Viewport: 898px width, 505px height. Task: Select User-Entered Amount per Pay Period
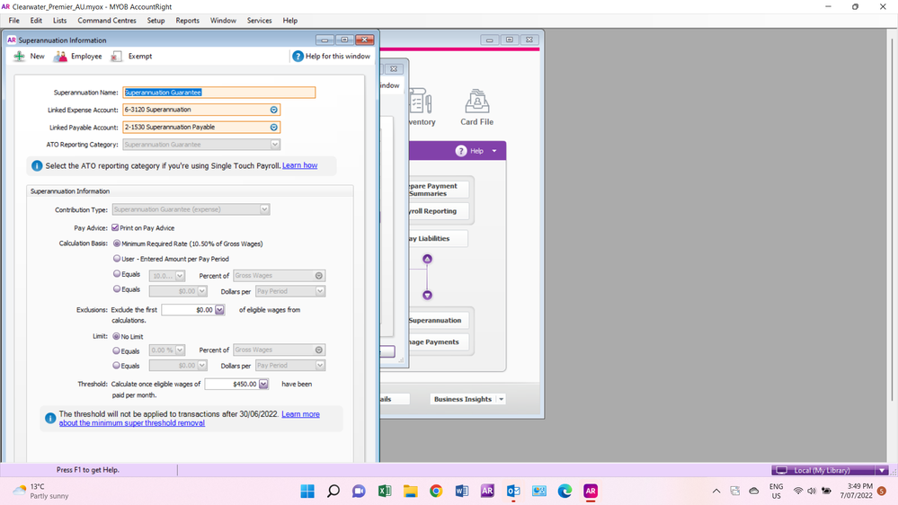[x=117, y=259]
